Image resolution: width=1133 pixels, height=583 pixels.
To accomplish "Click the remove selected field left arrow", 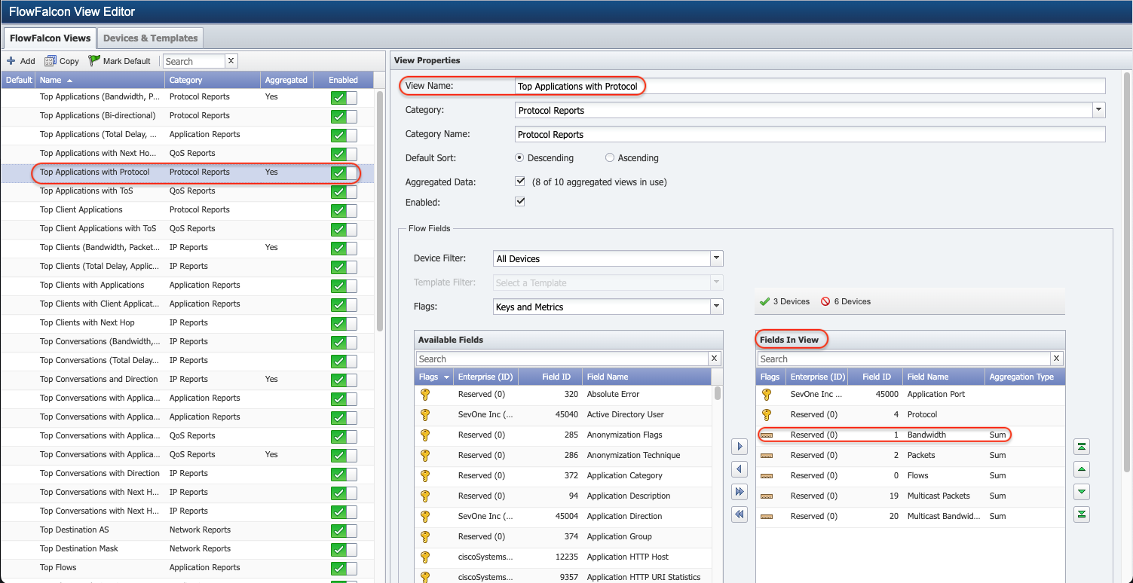I will pos(740,469).
